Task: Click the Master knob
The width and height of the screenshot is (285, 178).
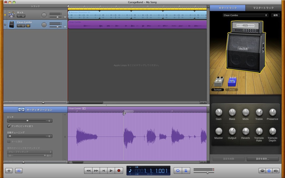Action: coord(219,131)
